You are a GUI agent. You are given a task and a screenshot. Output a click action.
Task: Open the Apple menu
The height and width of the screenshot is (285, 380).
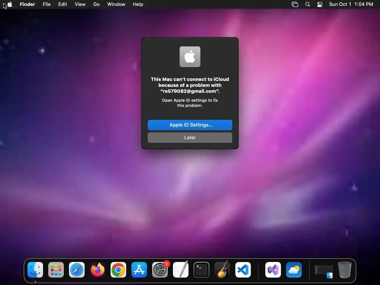click(10, 4)
